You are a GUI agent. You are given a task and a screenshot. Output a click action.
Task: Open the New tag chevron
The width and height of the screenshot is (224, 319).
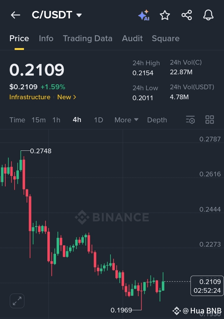click(x=67, y=97)
